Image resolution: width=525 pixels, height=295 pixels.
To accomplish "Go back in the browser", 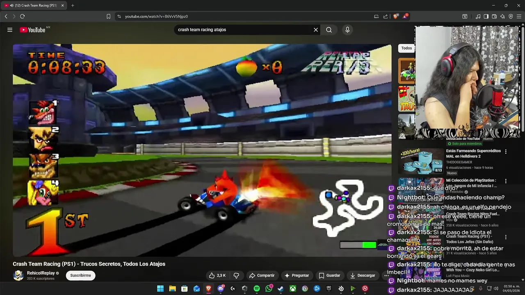I will (x=6, y=16).
